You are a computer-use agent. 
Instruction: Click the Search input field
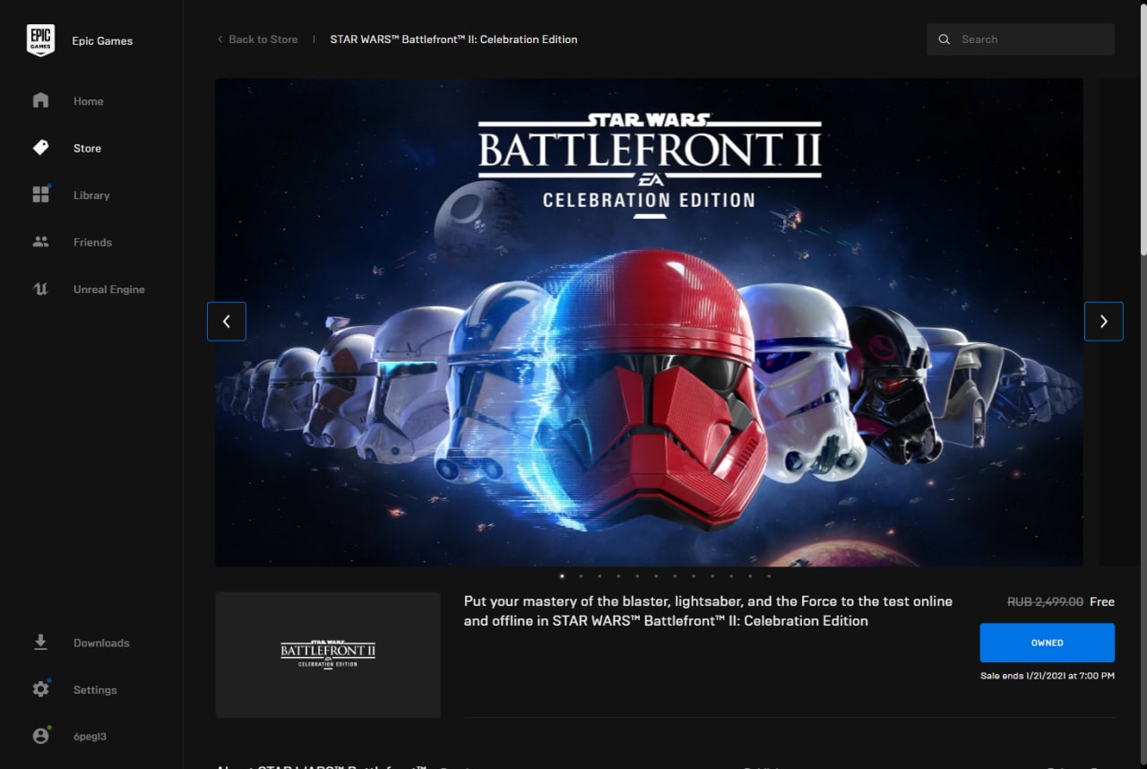(1021, 39)
